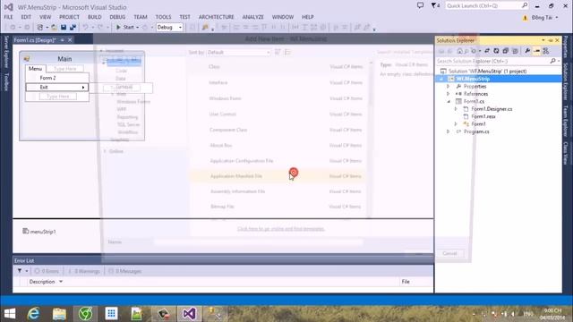Expand the Program.cs node
The height and width of the screenshot is (322, 573).
click(x=449, y=131)
